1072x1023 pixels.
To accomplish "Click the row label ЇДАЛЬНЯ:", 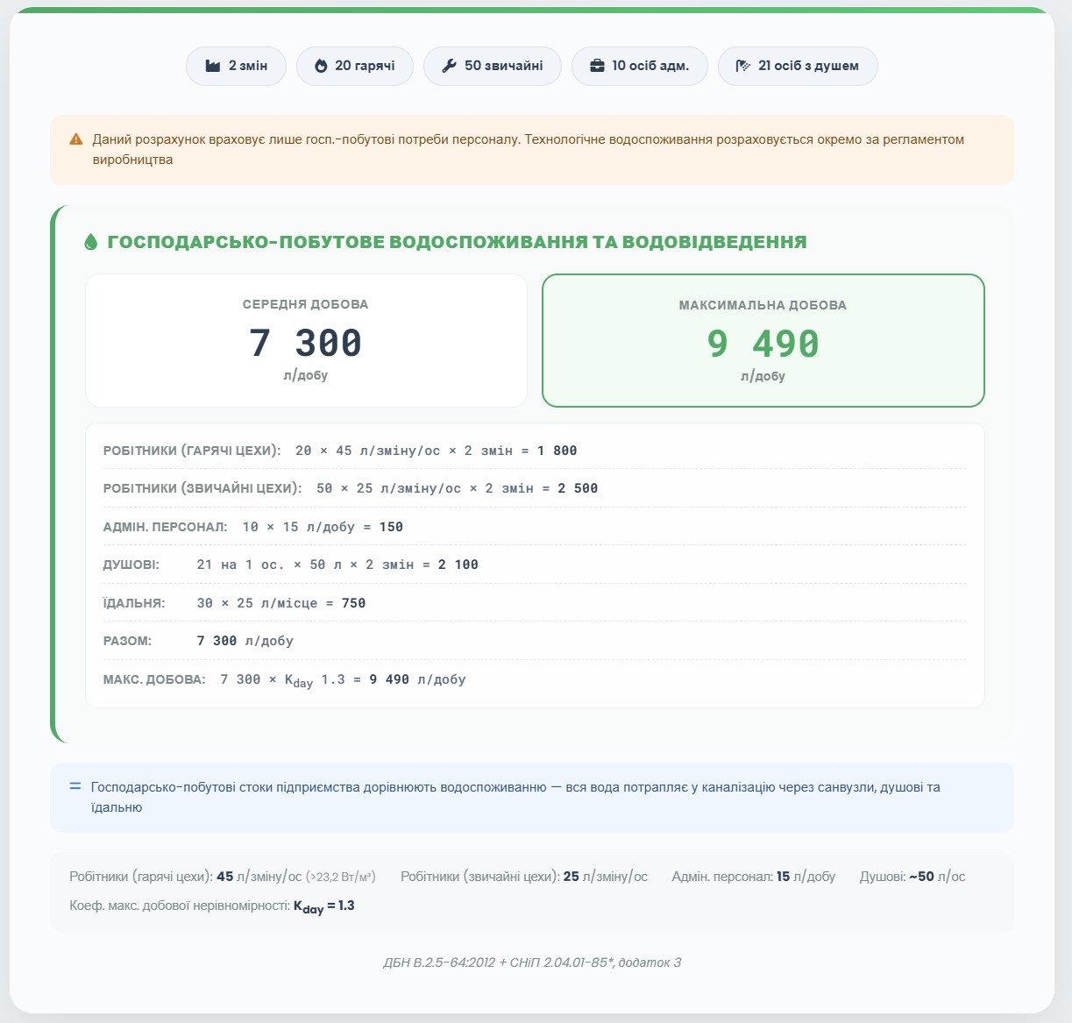I will coord(134,603).
